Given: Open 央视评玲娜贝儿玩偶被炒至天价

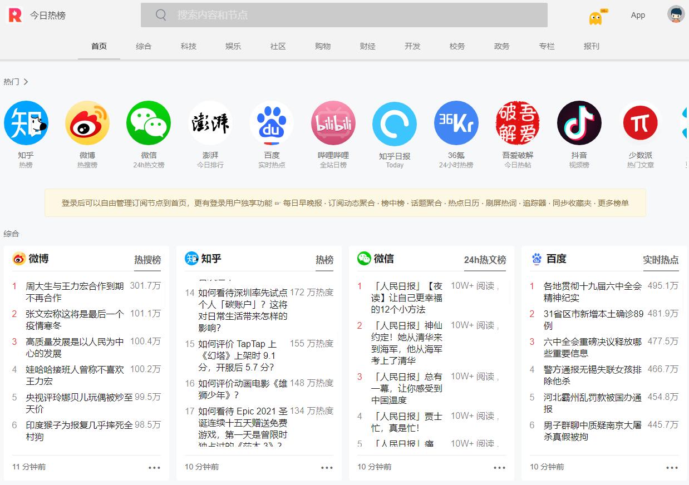Looking at the screenshot, I should point(80,403).
